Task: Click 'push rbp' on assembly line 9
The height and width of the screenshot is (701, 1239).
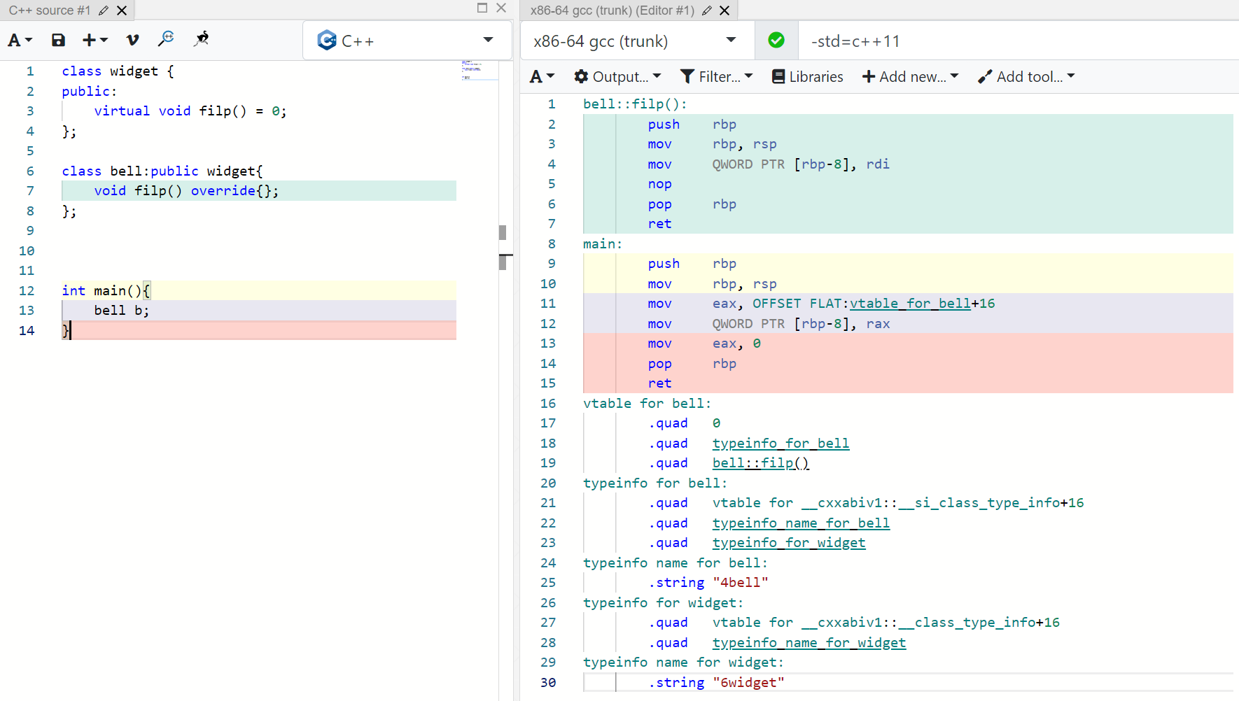Action: tap(692, 264)
